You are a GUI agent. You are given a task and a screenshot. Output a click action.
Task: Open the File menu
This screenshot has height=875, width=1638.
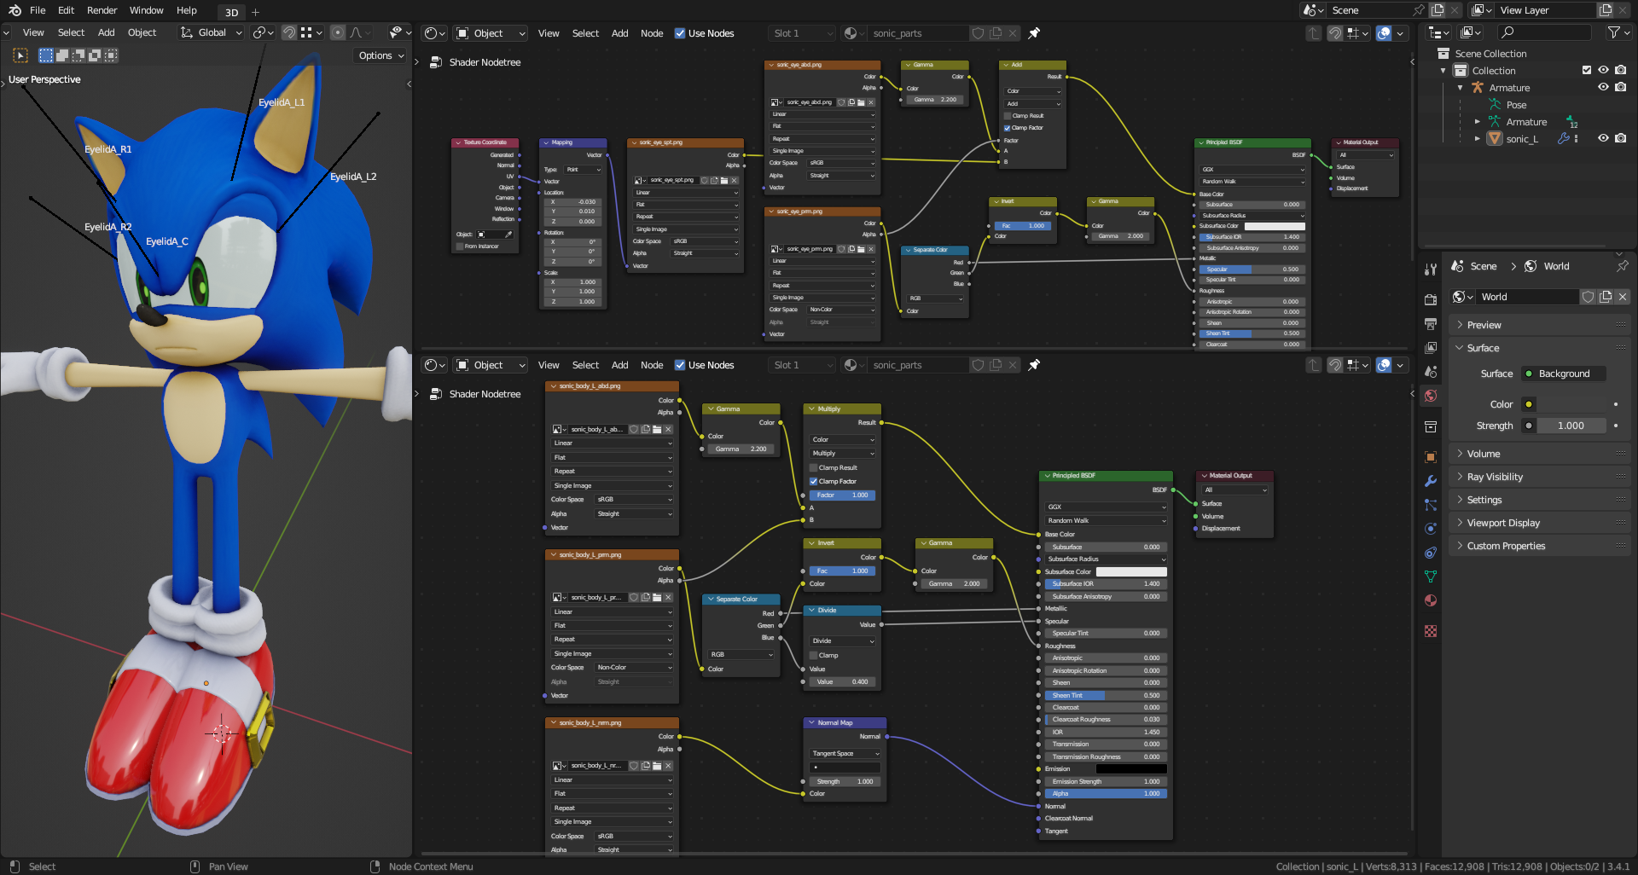click(x=38, y=10)
